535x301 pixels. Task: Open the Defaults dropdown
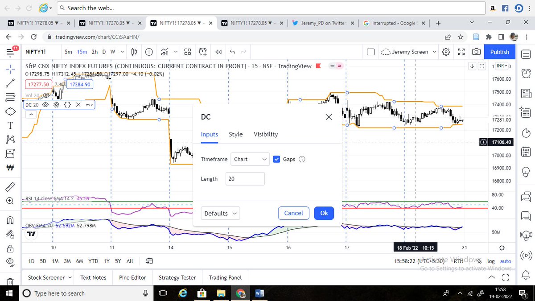(x=220, y=213)
